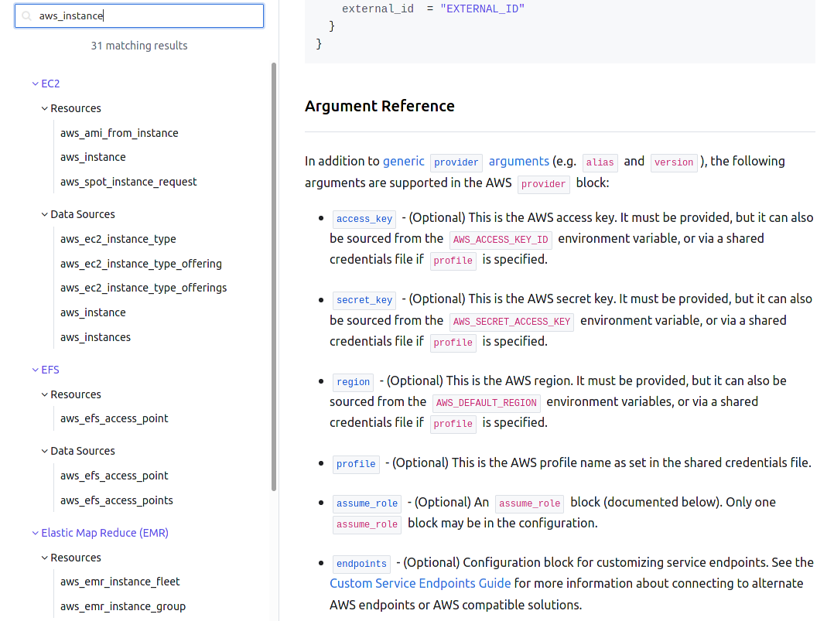Collapse the EC2 section chevron

click(35, 84)
